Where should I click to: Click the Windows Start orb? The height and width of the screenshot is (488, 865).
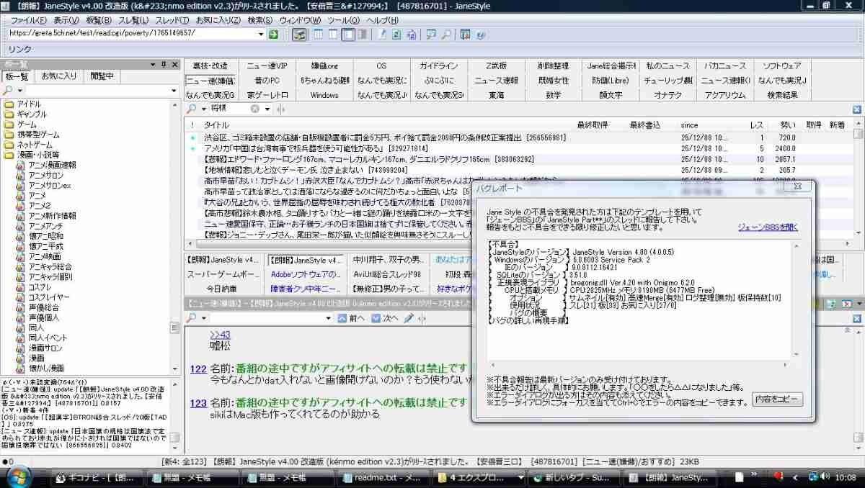[x=17, y=477]
